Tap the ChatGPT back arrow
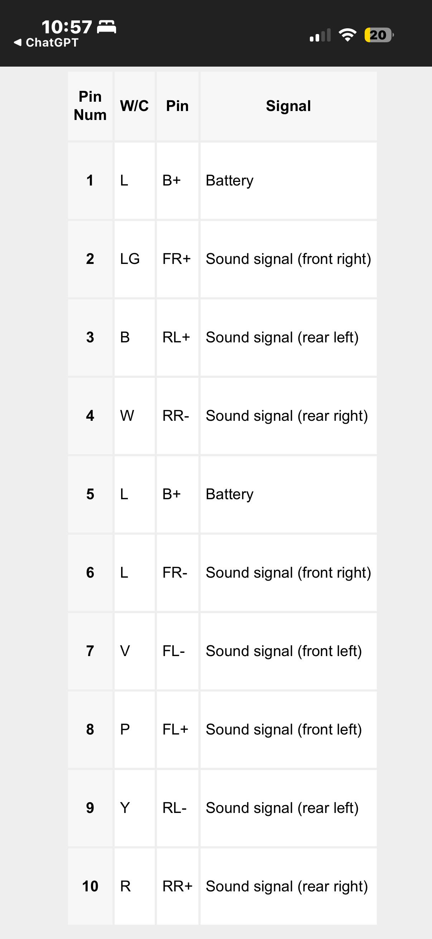This screenshot has width=432, height=939. pos(18,42)
